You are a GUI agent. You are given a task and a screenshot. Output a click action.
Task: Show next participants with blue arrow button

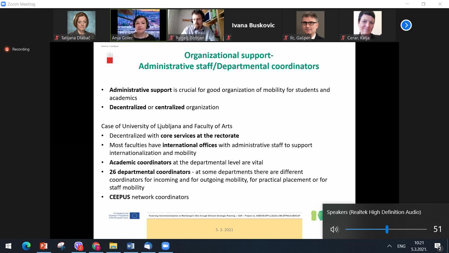[406, 25]
